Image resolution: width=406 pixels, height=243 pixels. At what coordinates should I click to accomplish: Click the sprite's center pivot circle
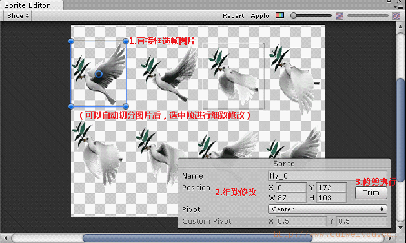[99, 74]
